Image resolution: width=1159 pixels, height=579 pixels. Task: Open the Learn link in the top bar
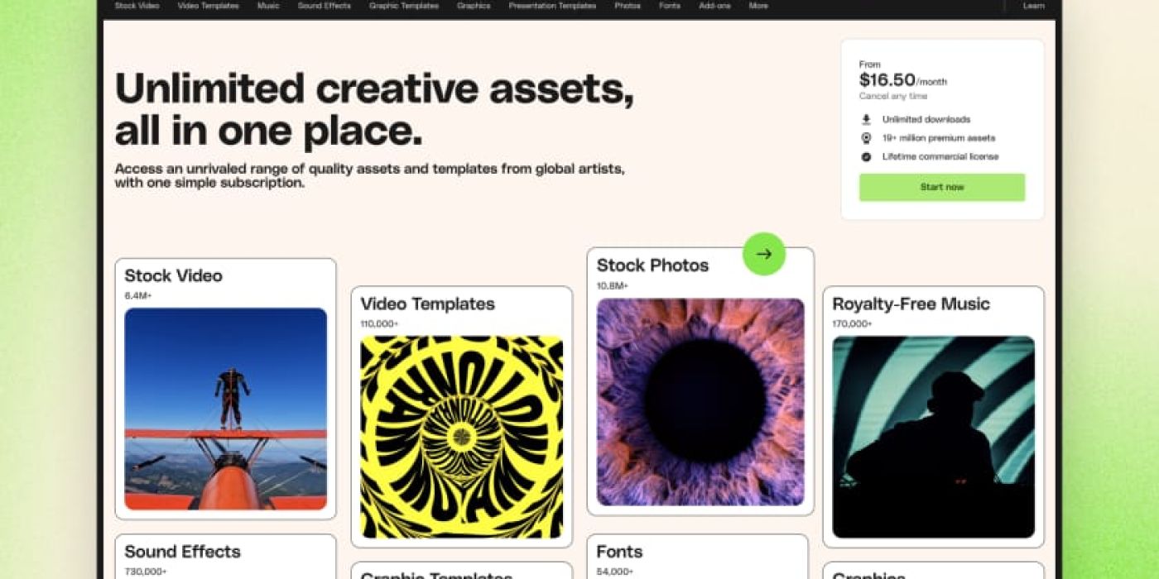(1034, 6)
